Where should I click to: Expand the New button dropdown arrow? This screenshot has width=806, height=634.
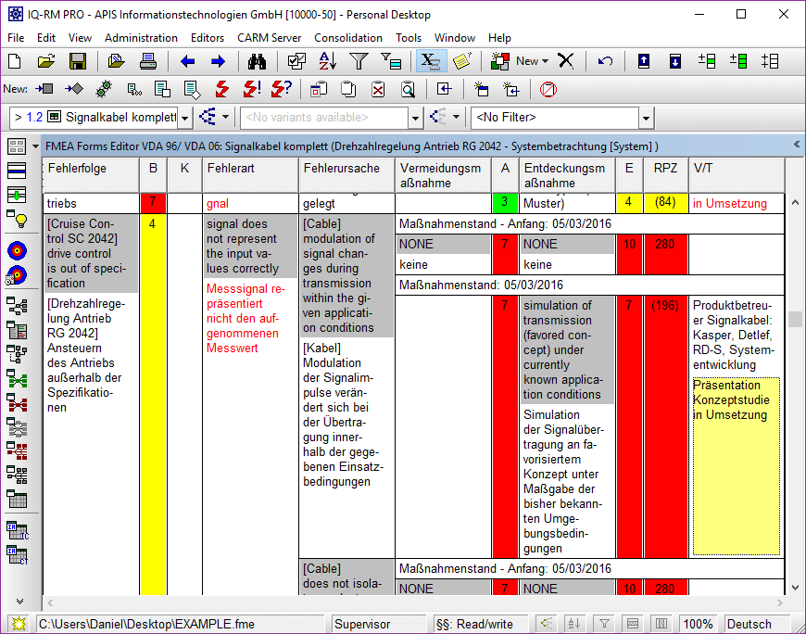click(x=546, y=61)
